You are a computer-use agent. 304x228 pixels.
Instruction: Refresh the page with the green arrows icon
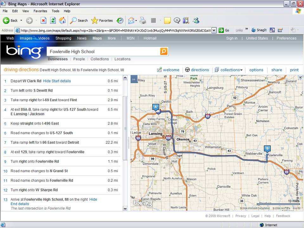pyautogui.click(x=53, y=20)
